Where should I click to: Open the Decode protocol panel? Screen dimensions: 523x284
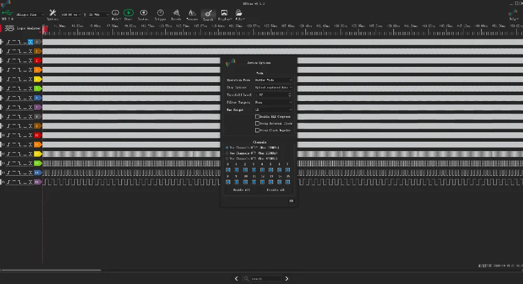[176, 13]
